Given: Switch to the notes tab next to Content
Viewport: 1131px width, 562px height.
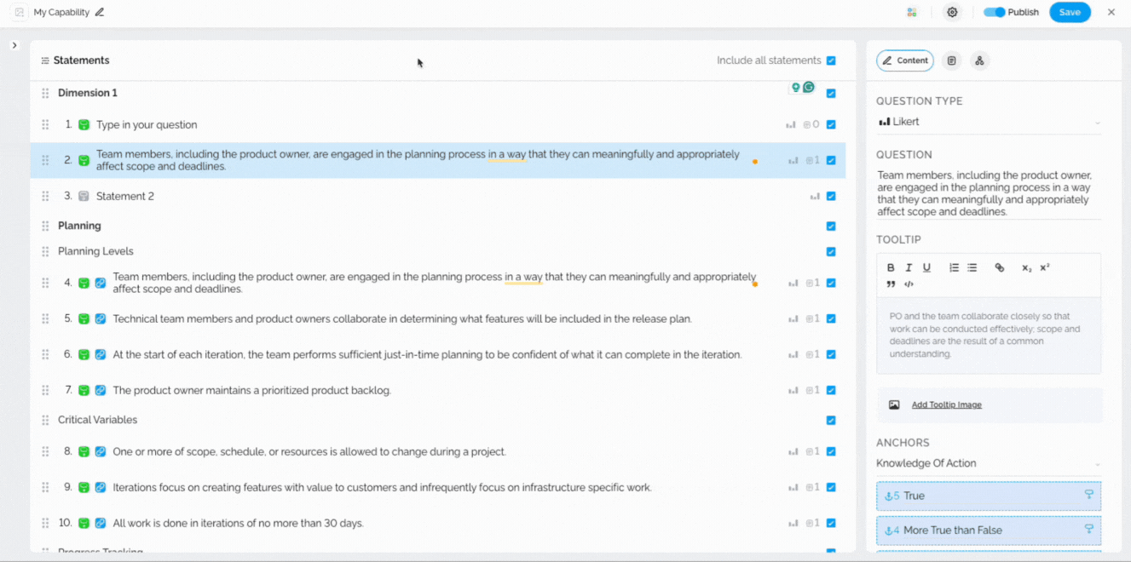Looking at the screenshot, I should coord(952,60).
